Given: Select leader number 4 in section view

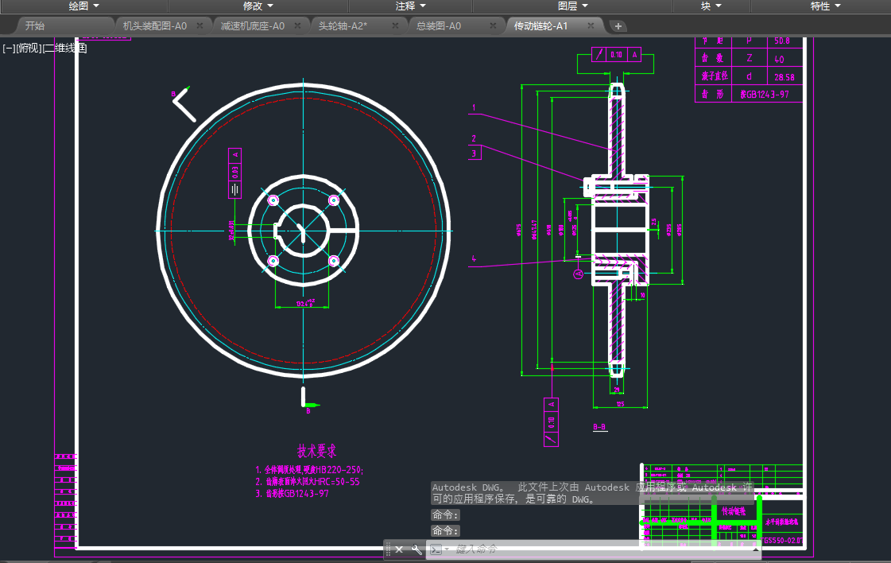Looking at the screenshot, I should [x=474, y=258].
